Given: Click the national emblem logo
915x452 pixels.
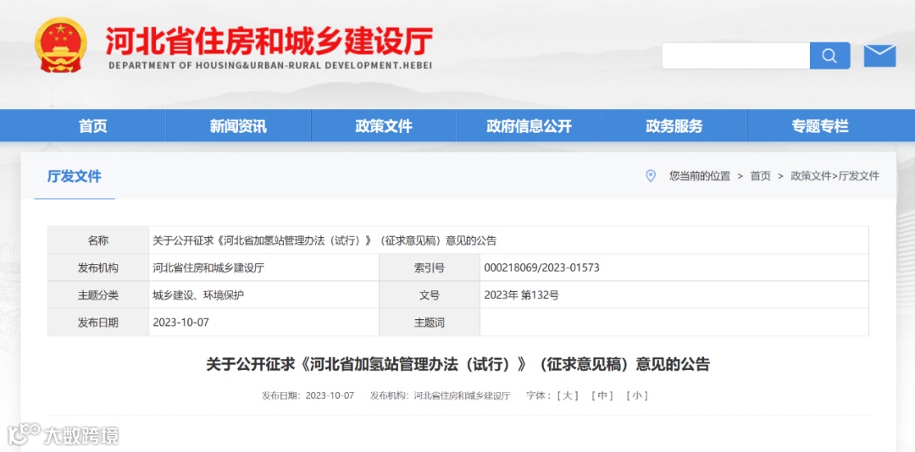Looking at the screenshot, I should click(x=61, y=45).
